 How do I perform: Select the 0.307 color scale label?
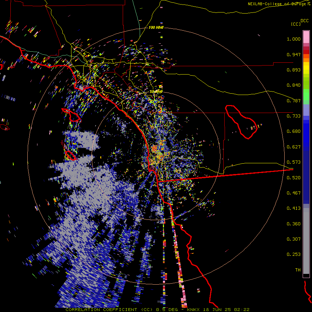pyautogui.click(x=294, y=239)
